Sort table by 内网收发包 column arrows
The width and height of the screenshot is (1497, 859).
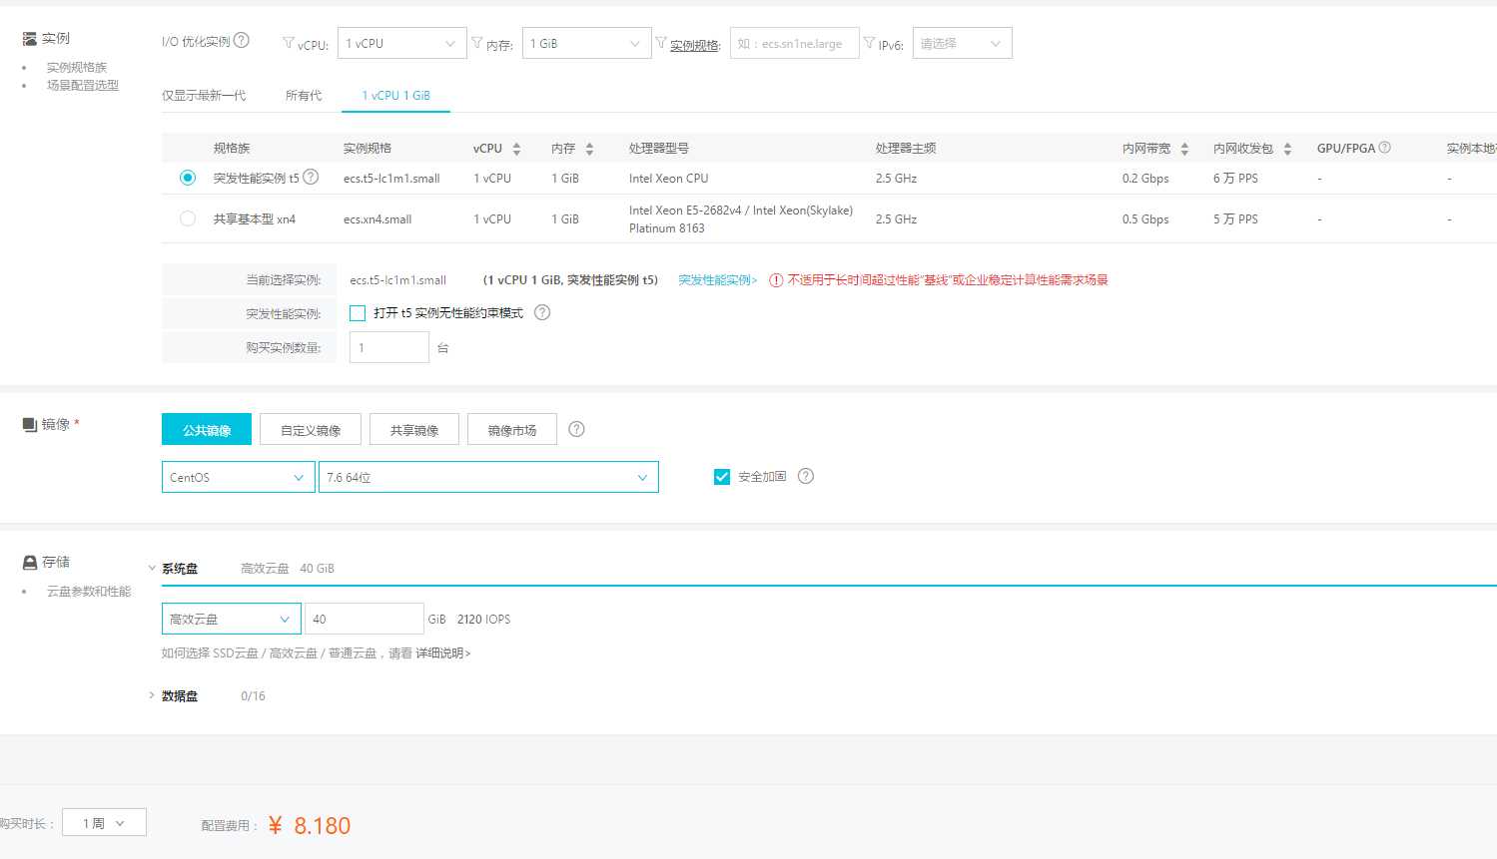point(1287,149)
